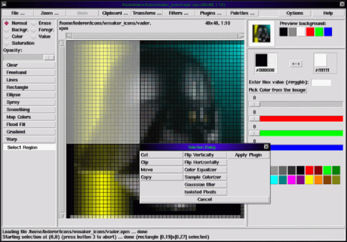Open the Clipboard ... menu
Viewport: 347px width, 242px height.
(115, 13)
